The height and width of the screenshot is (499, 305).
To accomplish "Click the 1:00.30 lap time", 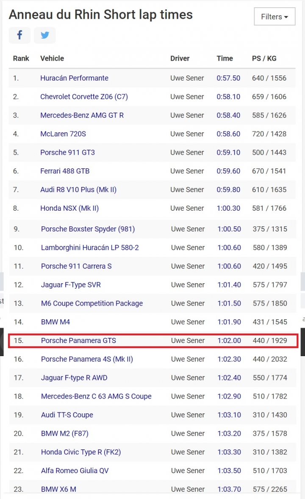I will click(x=228, y=208).
